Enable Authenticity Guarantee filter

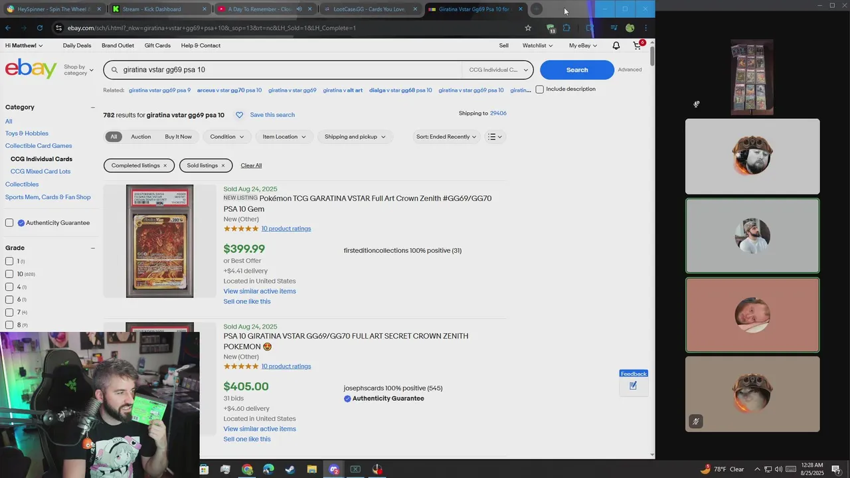9,222
